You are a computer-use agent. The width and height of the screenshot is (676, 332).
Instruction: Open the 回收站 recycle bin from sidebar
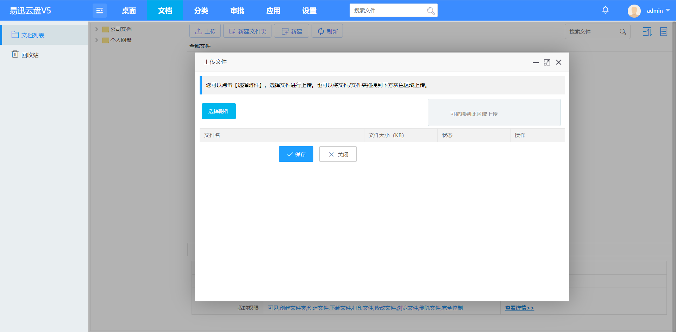(x=30, y=55)
